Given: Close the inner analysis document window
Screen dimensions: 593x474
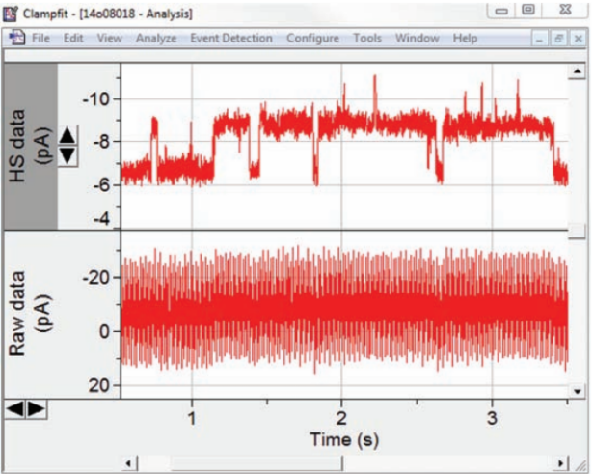Looking at the screenshot, I should (x=577, y=39).
